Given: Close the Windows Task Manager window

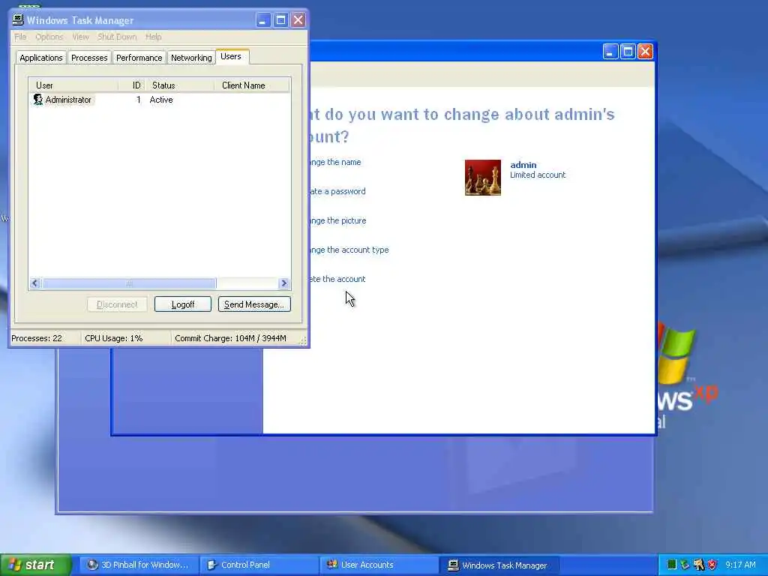Looking at the screenshot, I should 298,20.
